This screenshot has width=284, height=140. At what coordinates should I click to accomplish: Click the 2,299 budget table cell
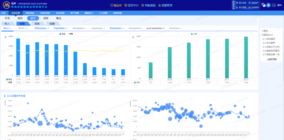point(28,83)
